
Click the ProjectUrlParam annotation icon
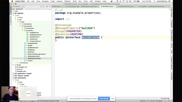[x=27, y=41]
